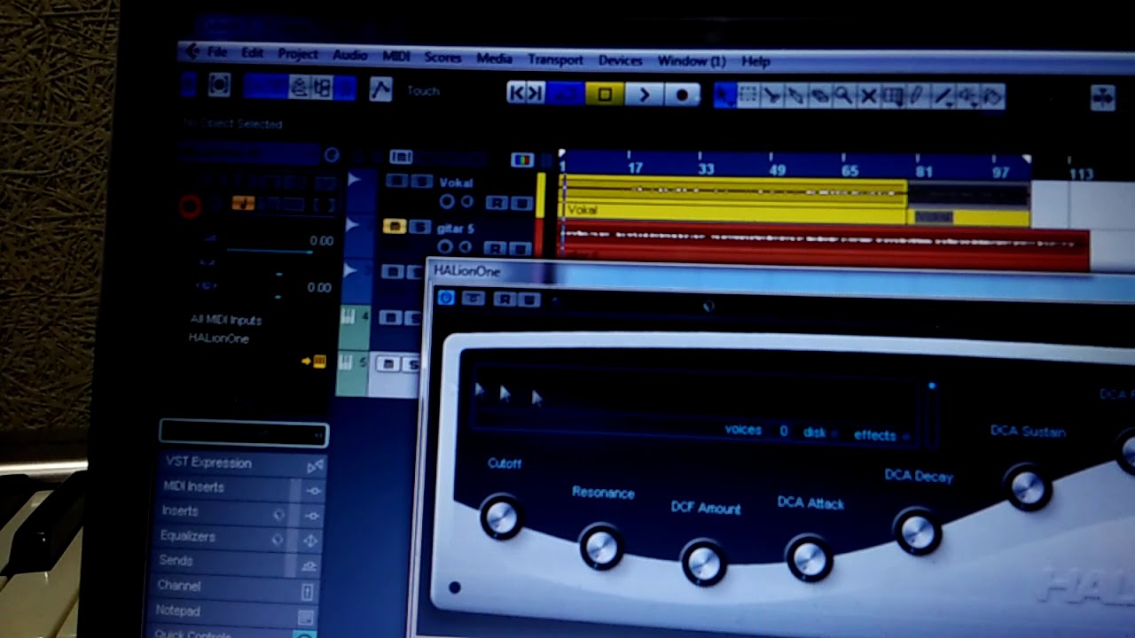Click the transport Record button
The width and height of the screenshot is (1135, 638).
coord(682,94)
